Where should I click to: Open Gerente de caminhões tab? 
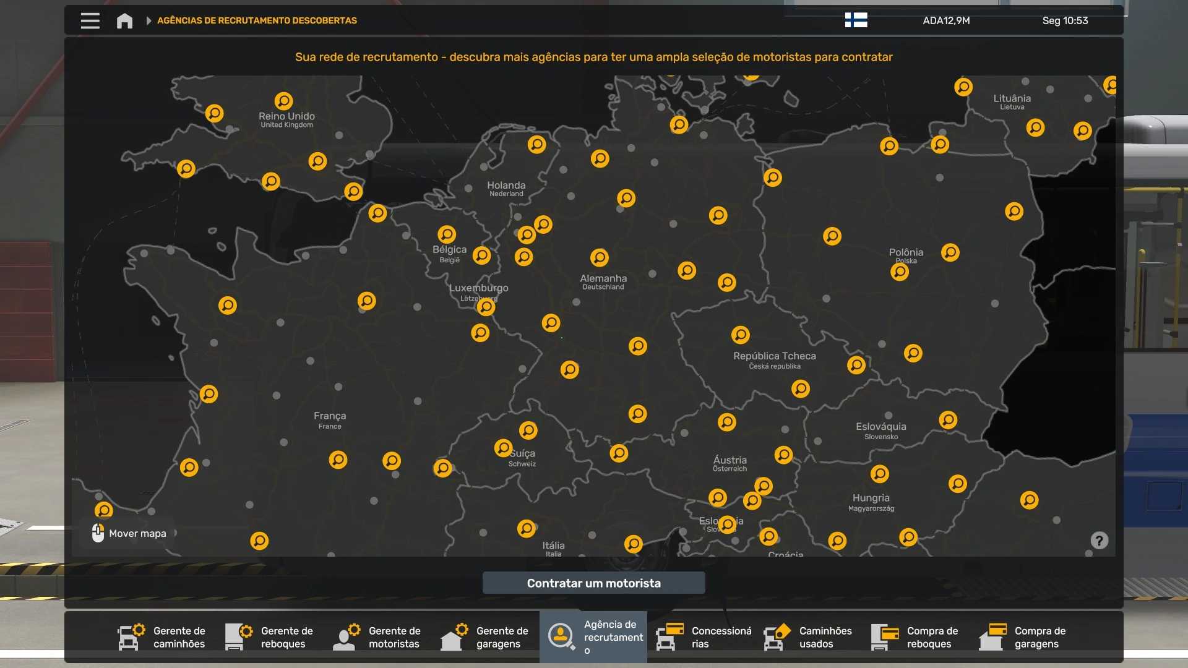pyautogui.click(x=163, y=637)
